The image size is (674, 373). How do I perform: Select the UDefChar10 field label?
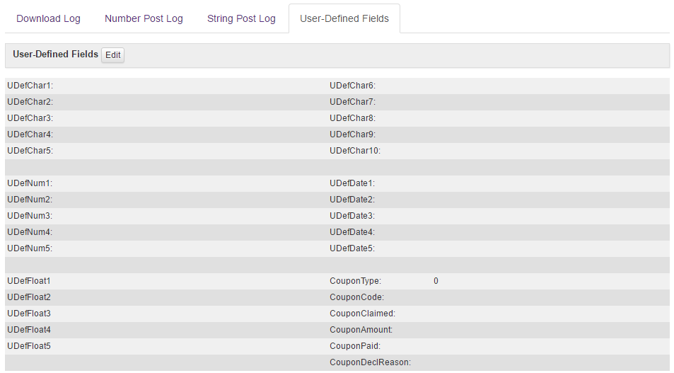tap(355, 151)
